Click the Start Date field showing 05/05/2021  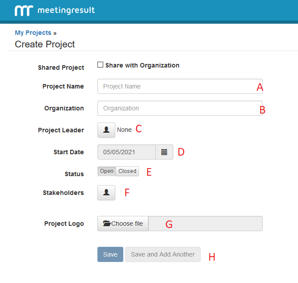126,152
